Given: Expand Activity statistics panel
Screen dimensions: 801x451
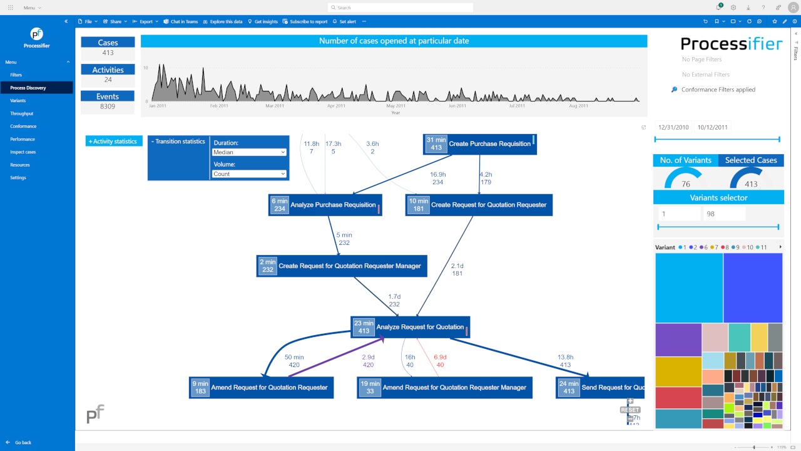Looking at the screenshot, I should [x=114, y=142].
